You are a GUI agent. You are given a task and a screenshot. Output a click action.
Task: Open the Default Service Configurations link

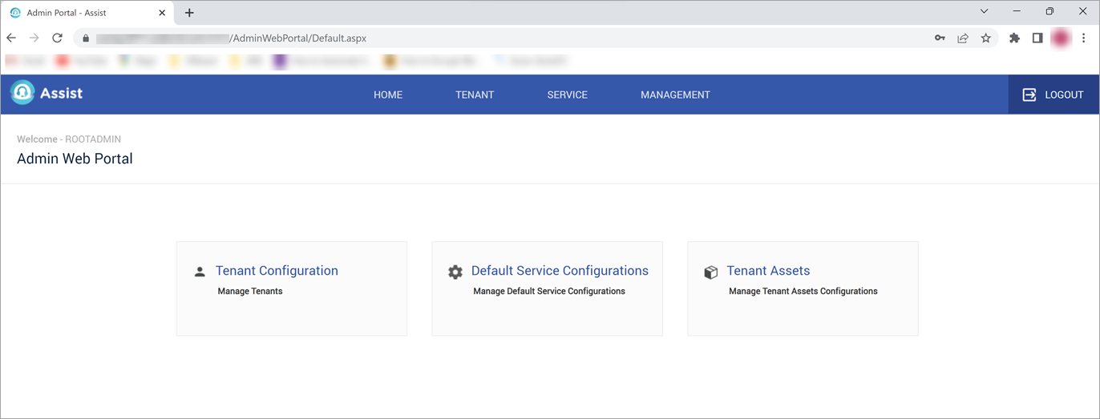pos(560,271)
